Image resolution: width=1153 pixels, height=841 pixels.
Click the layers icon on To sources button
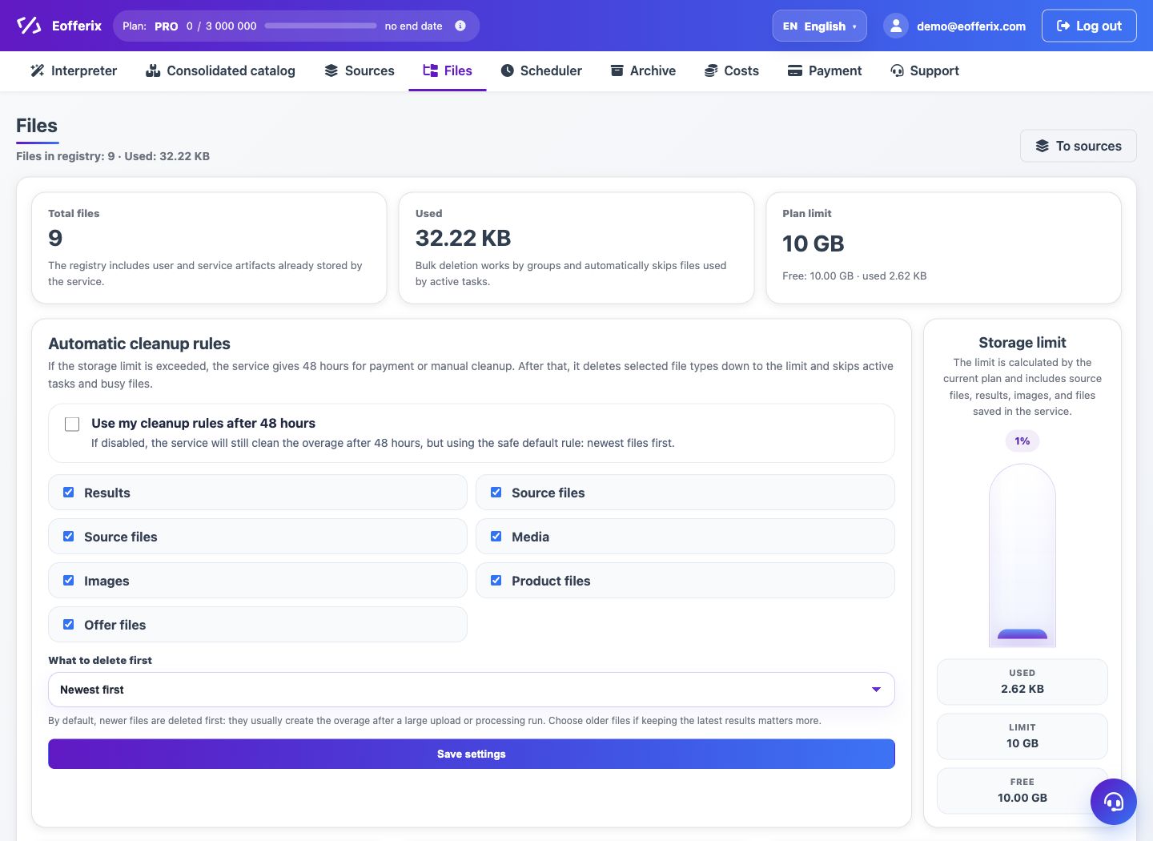1042,146
